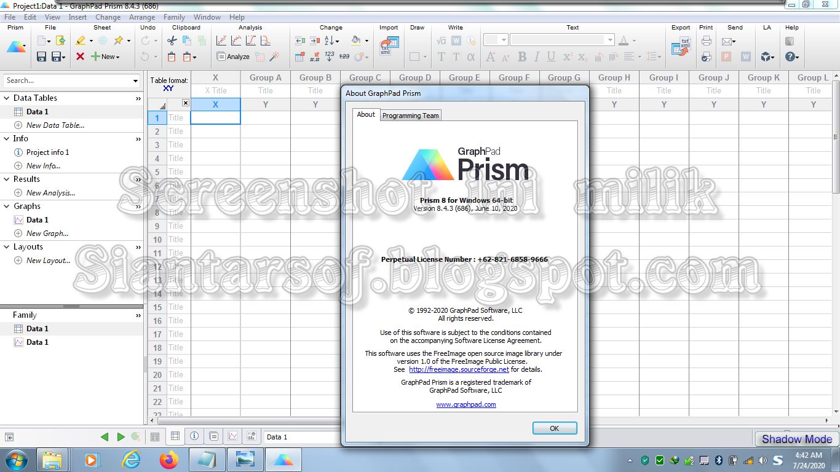
Task: Open the Arrange menu
Action: click(142, 17)
